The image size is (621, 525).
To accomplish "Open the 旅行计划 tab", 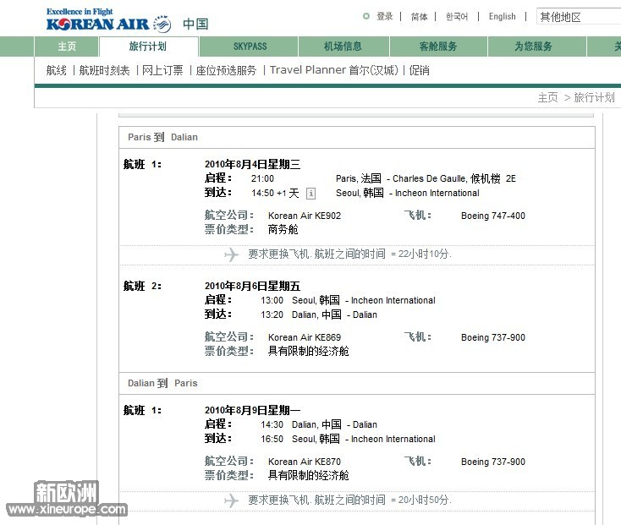I will [x=148, y=46].
